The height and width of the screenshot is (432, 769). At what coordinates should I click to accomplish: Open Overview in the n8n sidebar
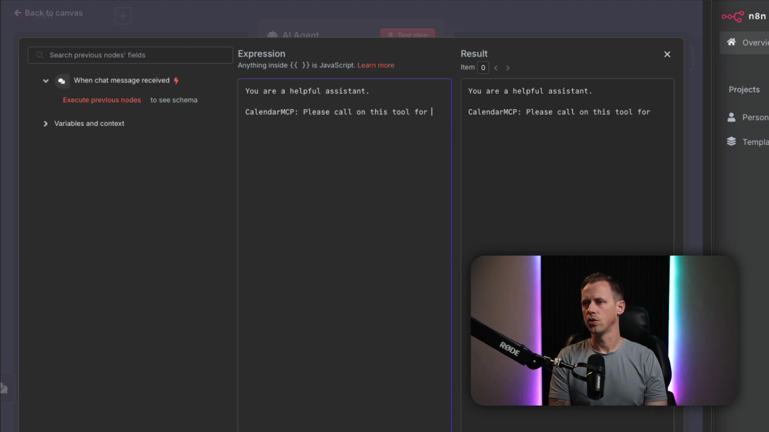[x=745, y=43]
